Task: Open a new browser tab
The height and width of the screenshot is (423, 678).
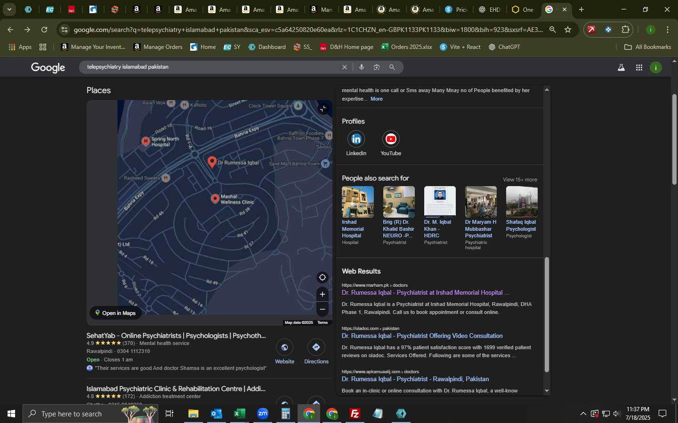Action: coord(581,9)
